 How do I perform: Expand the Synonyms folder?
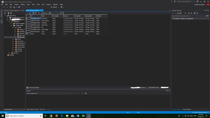coord(13,41)
